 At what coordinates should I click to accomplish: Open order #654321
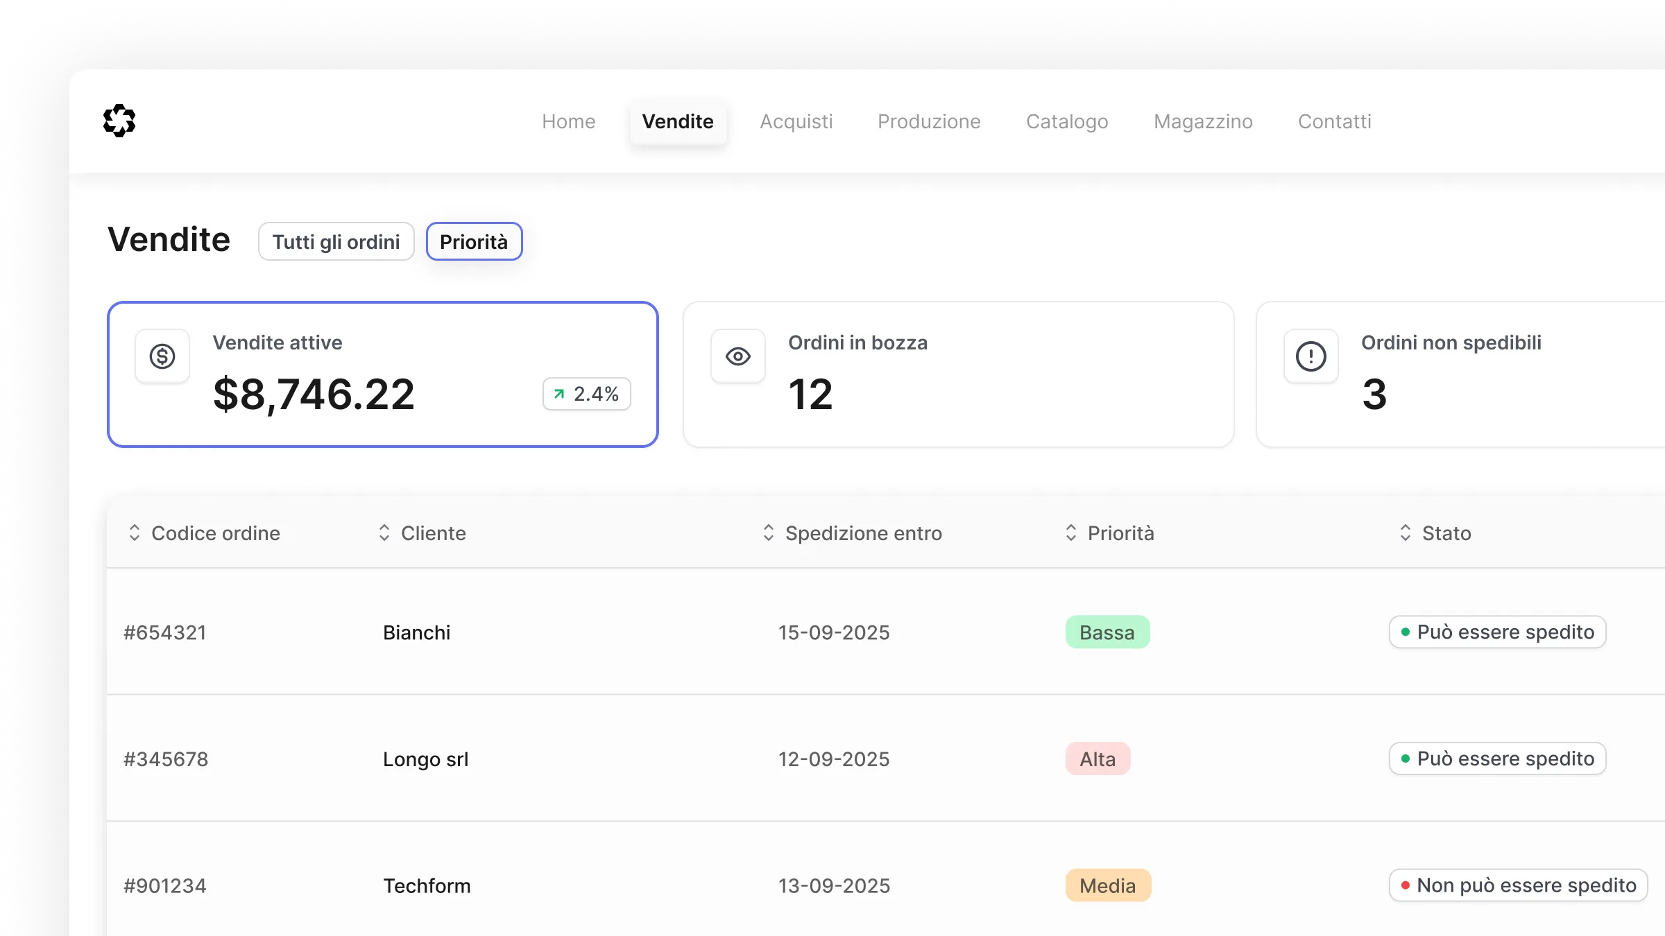click(165, 632)
